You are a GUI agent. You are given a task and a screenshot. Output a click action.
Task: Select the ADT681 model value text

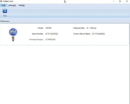coord(48,28)
